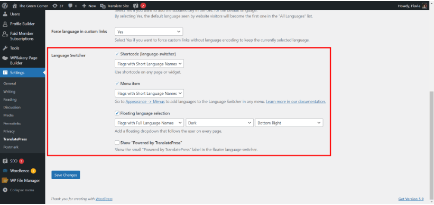Click the Tools wrench icon
Viewport: 434px width, 205px height.
[5, 48]
